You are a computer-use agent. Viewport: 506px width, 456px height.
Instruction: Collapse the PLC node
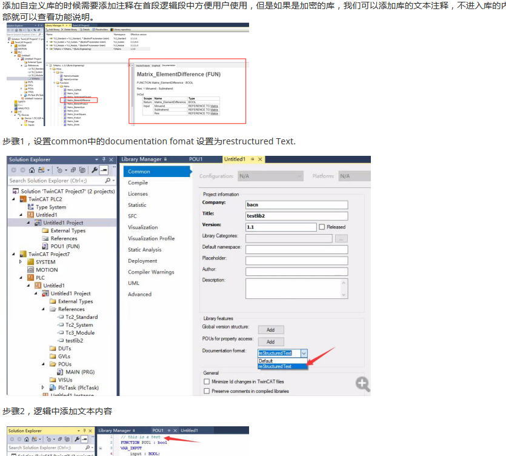click(x=21, y=278)
